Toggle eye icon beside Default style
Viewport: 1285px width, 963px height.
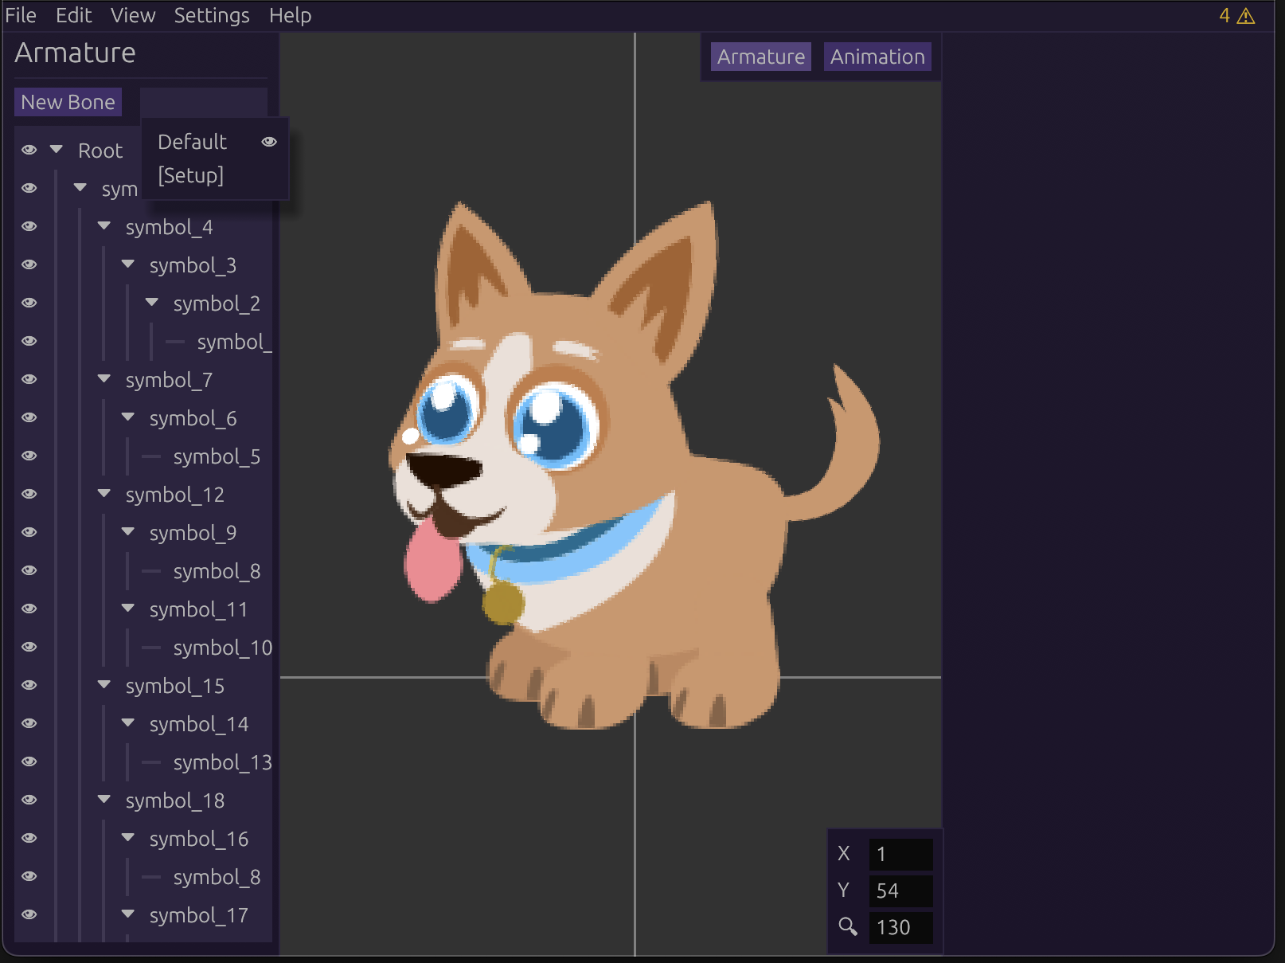click(269, 142)
